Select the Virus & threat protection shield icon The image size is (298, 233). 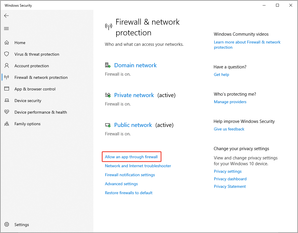click(6, 54)
